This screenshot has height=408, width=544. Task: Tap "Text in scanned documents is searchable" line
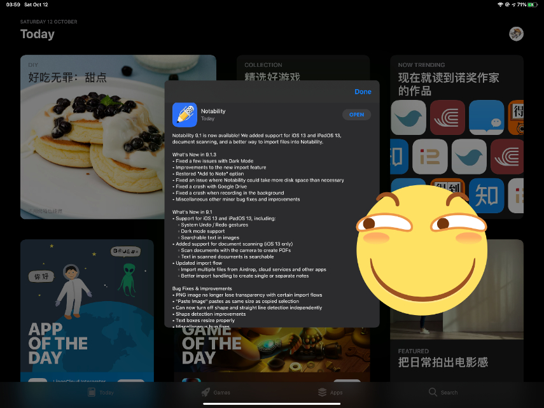[x=227, y=257]
